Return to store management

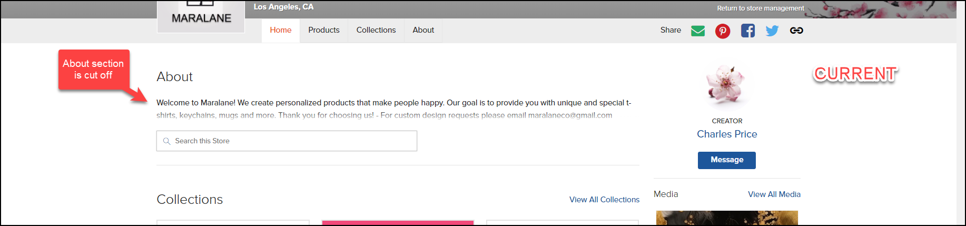[x=761, y=8]
